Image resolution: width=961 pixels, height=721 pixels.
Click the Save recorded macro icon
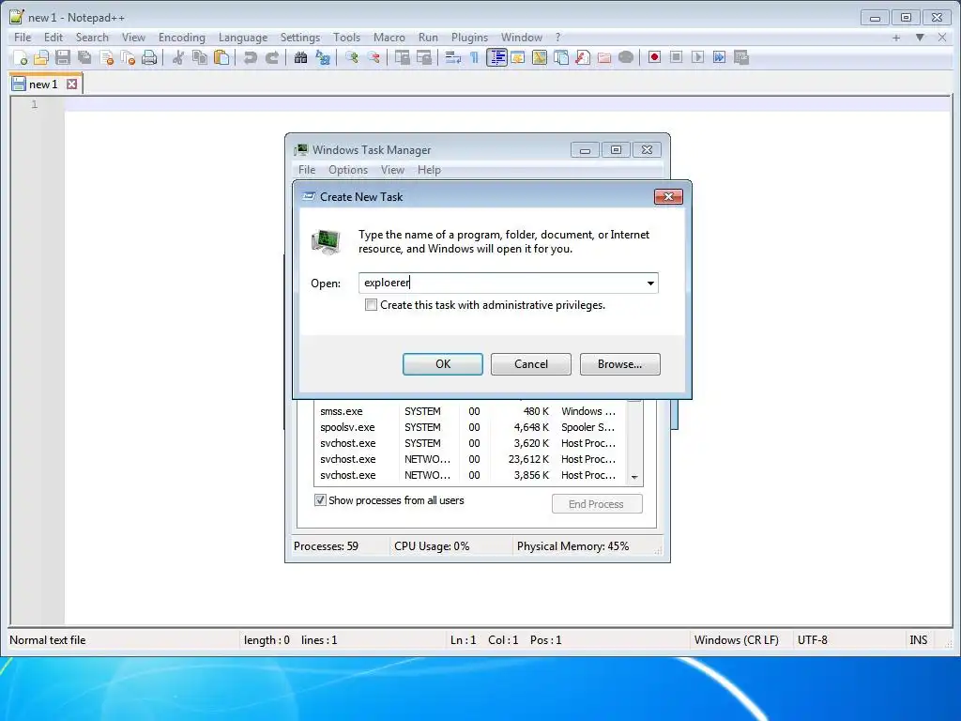741,57
